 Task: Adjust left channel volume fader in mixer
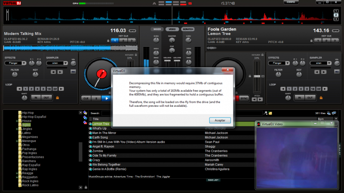tap(167, 60)
